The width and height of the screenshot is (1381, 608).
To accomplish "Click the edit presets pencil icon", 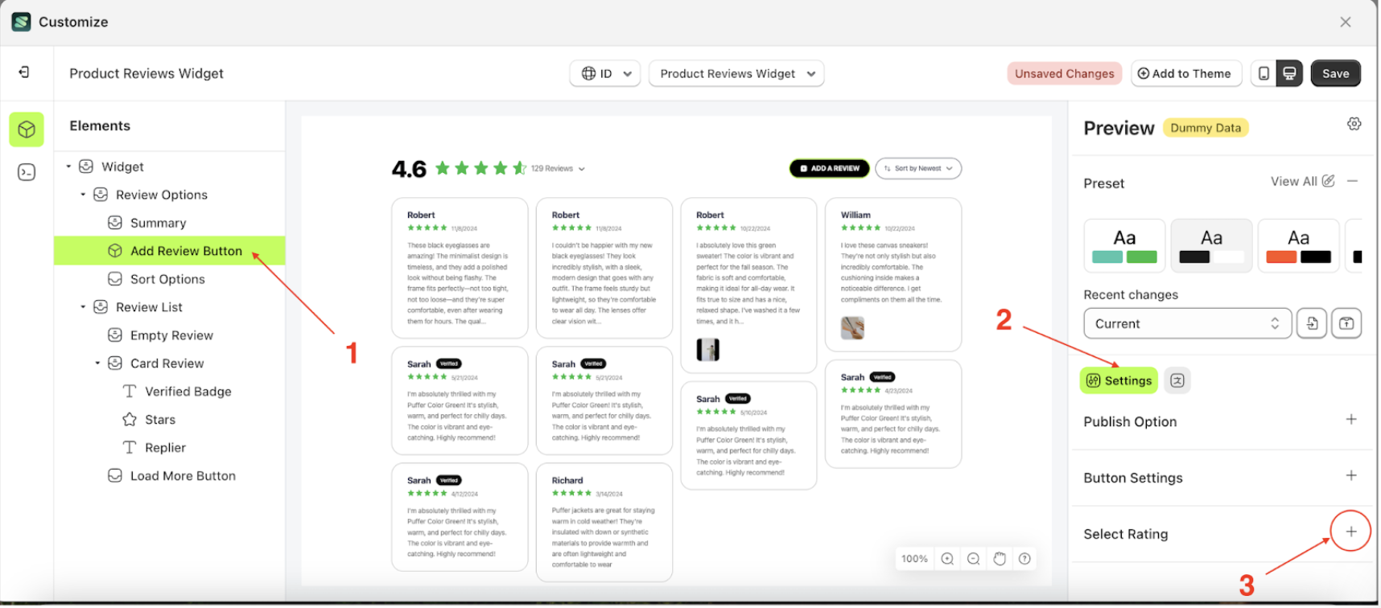I will pos(1328,181).
